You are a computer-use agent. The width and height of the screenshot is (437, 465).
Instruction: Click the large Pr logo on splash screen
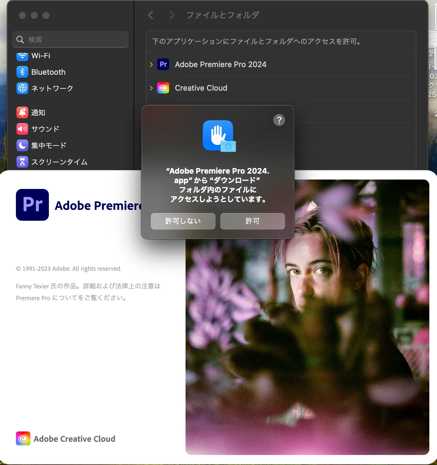click(32, 205)
